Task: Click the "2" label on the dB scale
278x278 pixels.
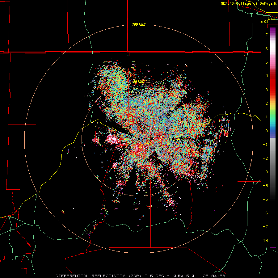Action: (267, 103)
